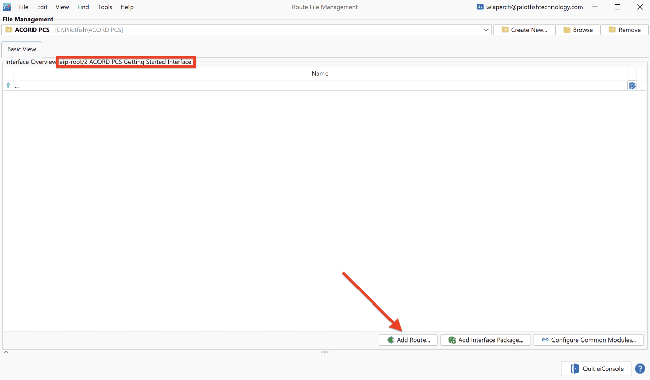
Task: Open the Tools menu
Action: coord(105,7)
